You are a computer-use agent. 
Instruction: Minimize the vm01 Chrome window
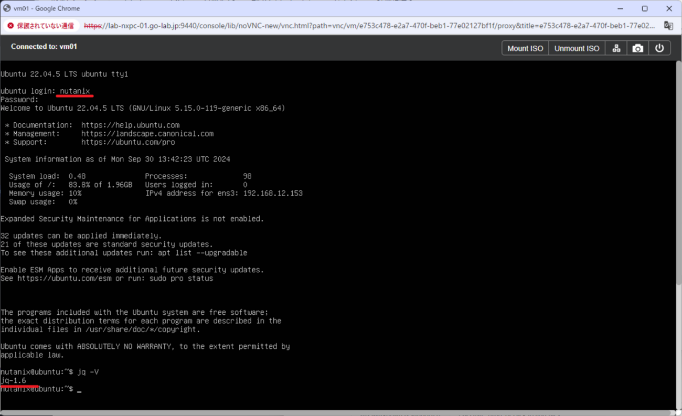620,8
